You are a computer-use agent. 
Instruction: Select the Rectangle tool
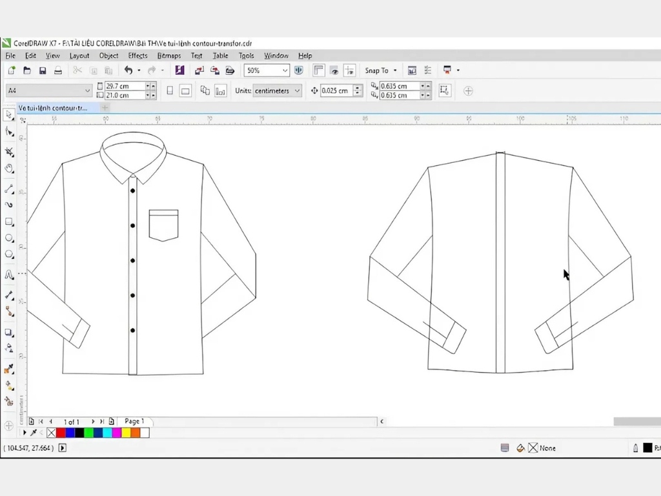[x=9, y=222]
